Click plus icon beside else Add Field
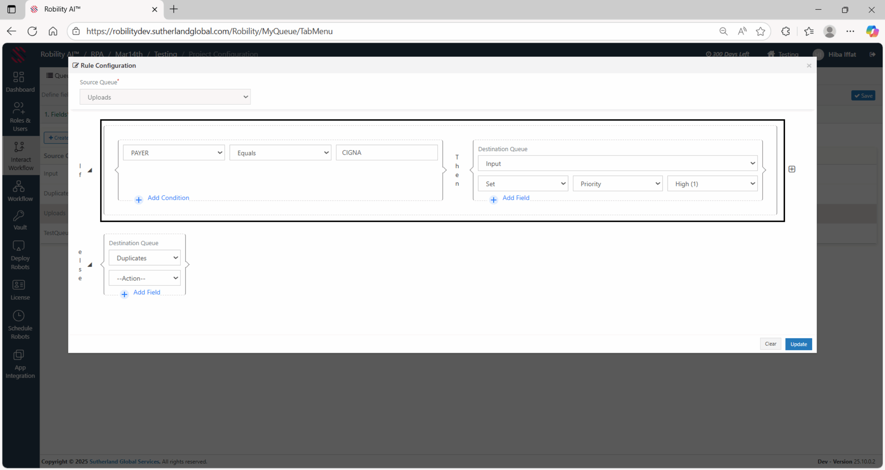885x470 pixels. (124, 294)
